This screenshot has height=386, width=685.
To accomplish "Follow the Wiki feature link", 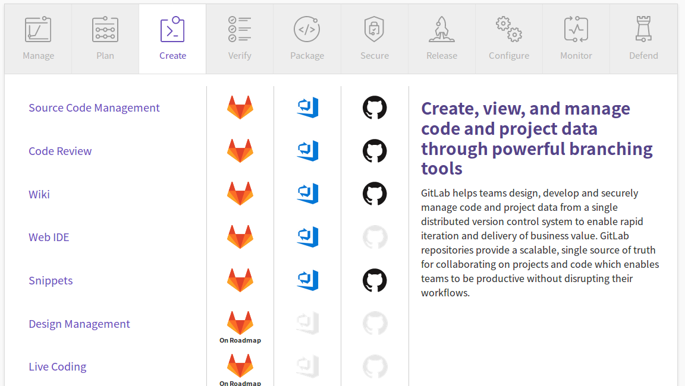I will (x=39, y=194).
